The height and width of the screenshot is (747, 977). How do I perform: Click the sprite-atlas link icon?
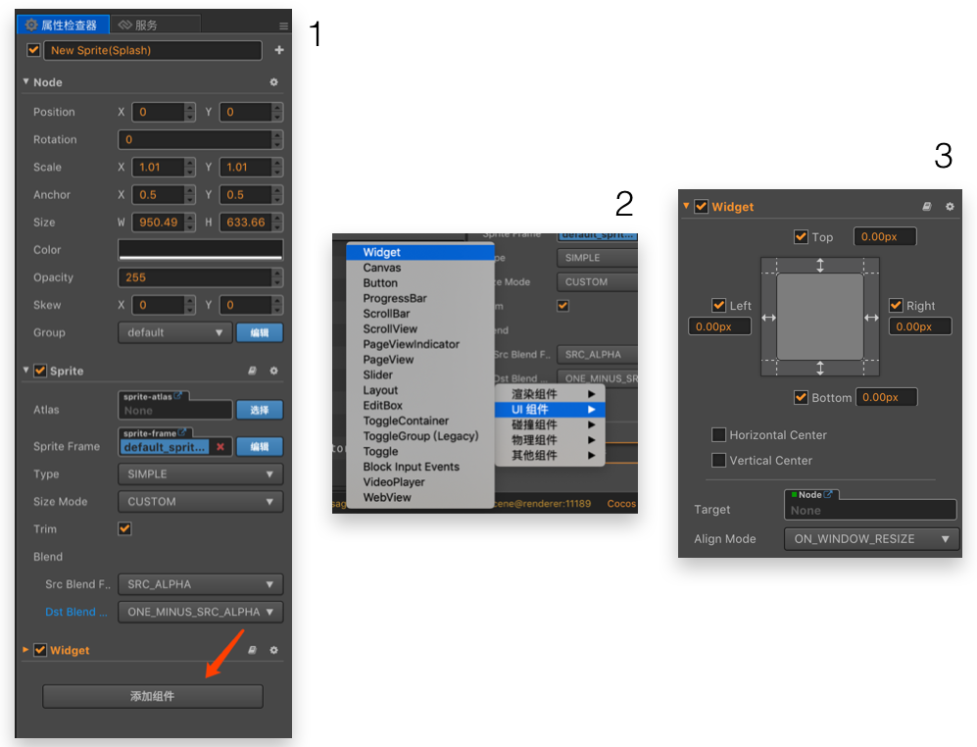click(x=177, y=396)
